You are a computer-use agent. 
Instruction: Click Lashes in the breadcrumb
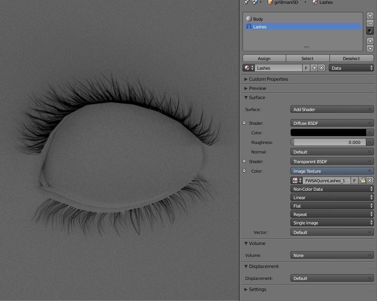(326, 2)
